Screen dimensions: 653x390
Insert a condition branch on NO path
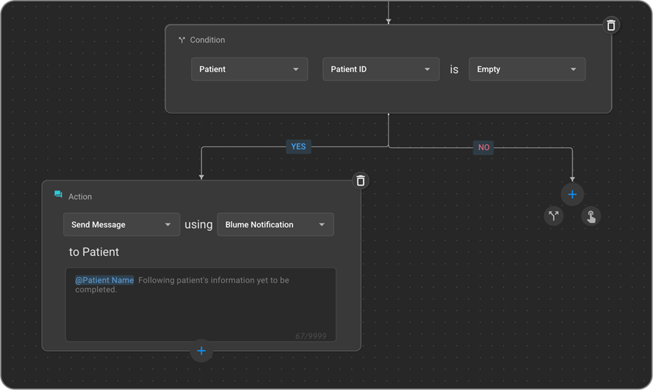point(554,216)
